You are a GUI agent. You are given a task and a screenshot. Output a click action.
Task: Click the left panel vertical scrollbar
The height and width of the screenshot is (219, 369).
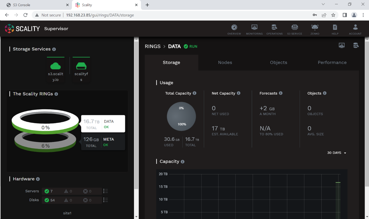(x=136, y=116)
